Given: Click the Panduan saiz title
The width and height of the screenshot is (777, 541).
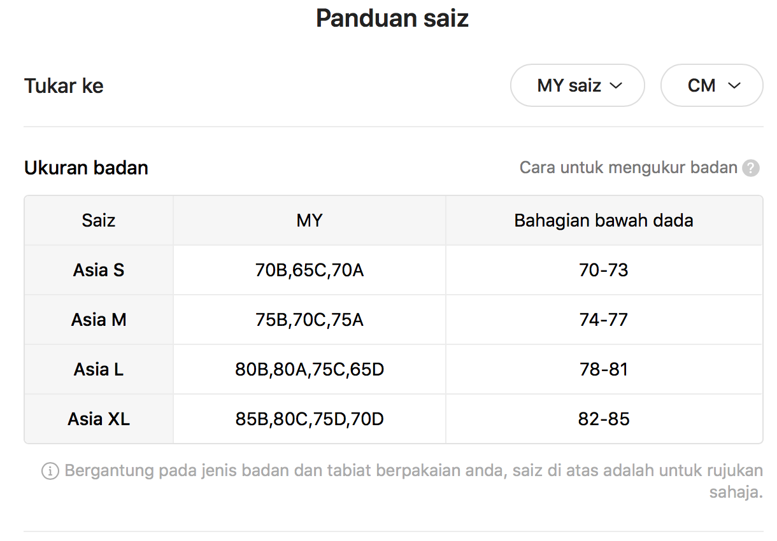Looking at the screenshot, I should tap(392, 18).
